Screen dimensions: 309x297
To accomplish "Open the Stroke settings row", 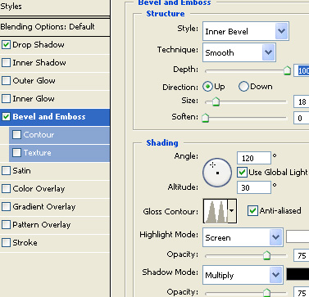I will pyautogui.click(x=55, y=243).
